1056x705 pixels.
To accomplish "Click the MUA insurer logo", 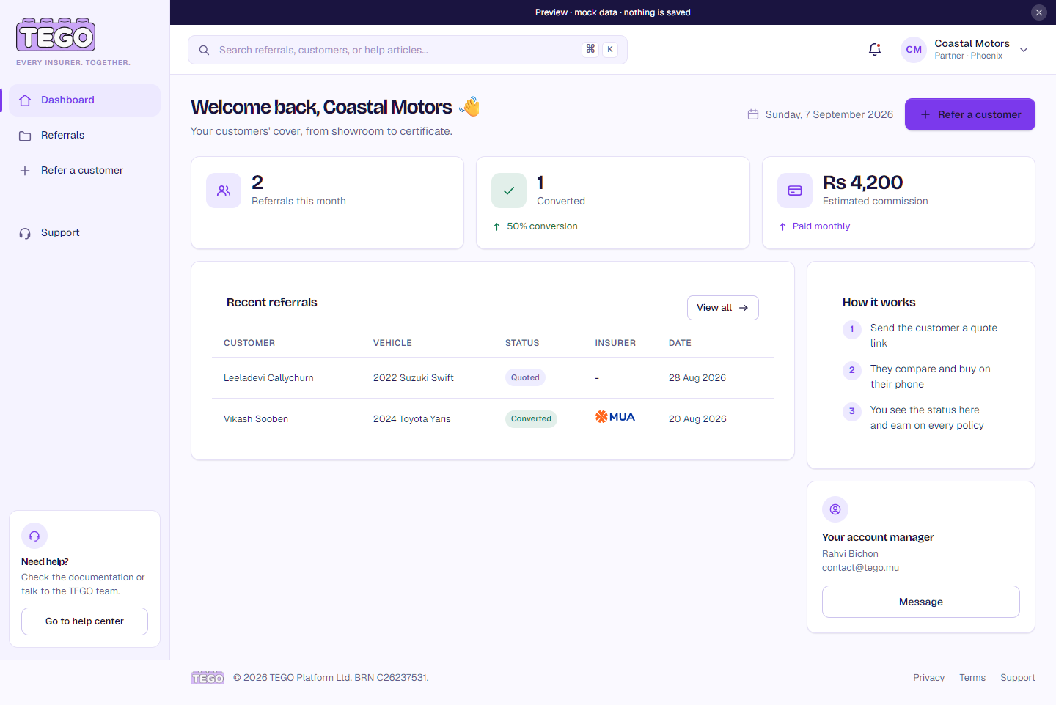I will click(615, 417).
